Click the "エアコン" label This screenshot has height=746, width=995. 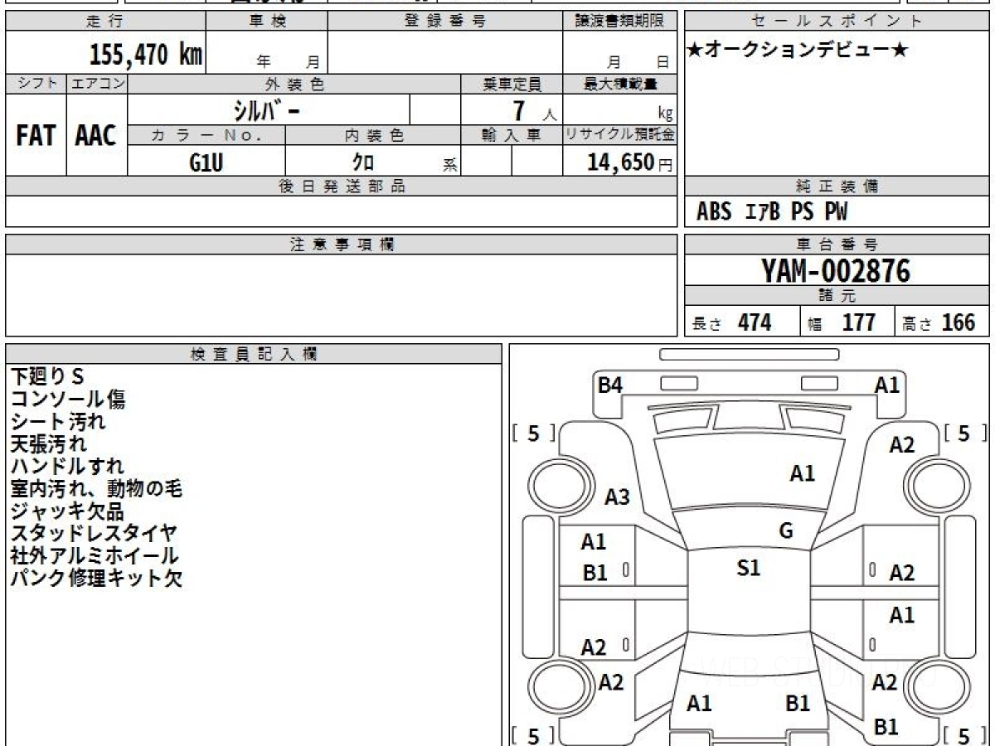[97, 84]
